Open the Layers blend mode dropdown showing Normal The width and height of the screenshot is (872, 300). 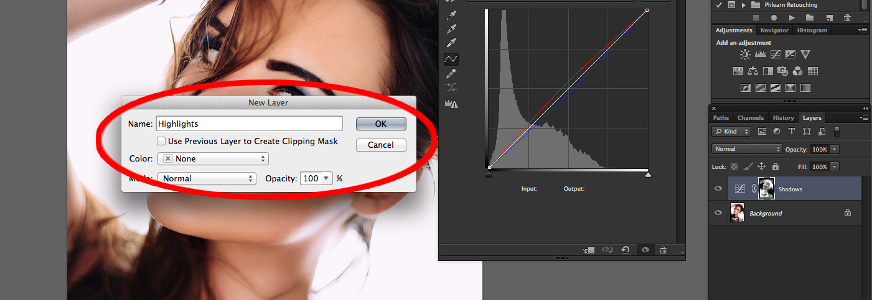(x=747, y=149)
